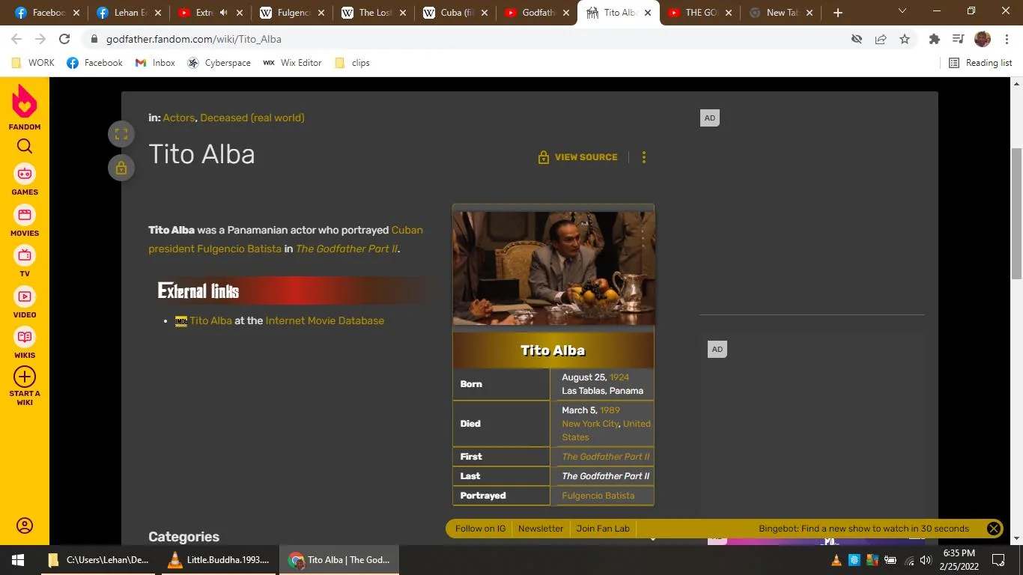
Task: Switch to The Lost Wikipedia tab
Action: pyautogui.click(x=373, y=13)
